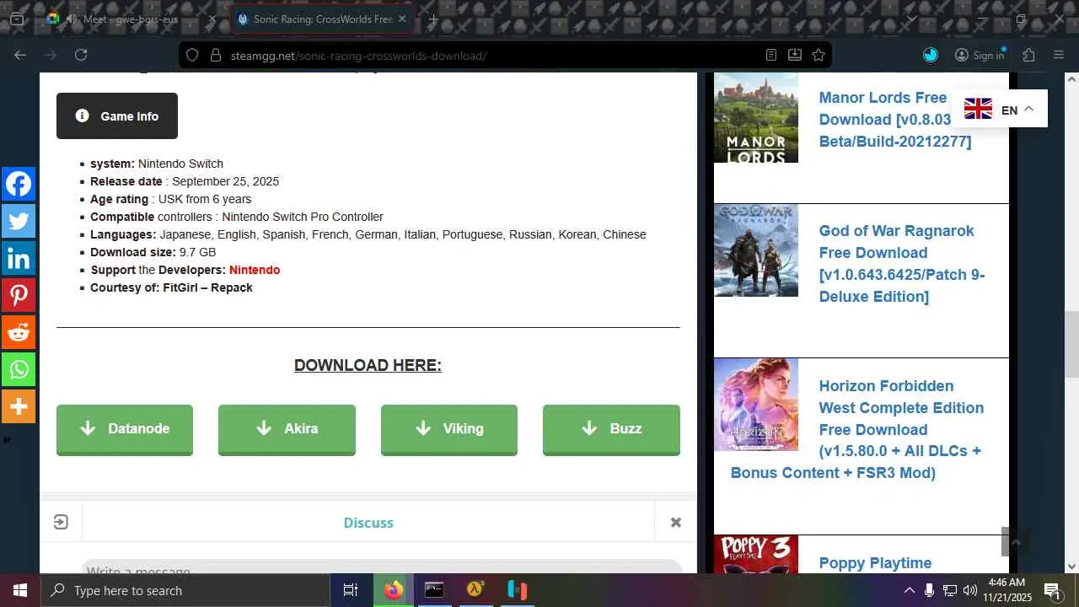Open Poppy Playtime link

875,563
